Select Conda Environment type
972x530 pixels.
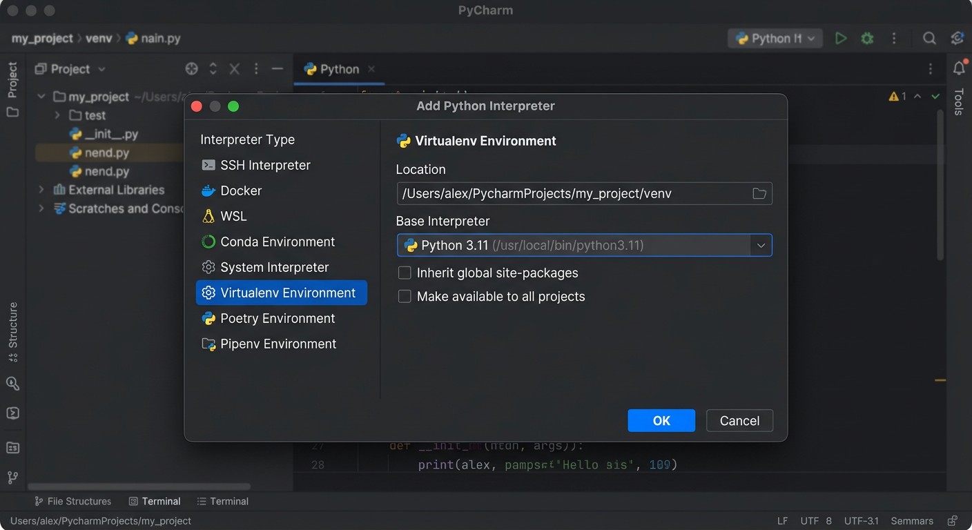pos(282,242)
